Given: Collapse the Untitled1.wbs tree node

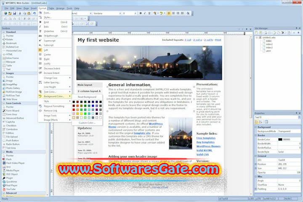Looking at the screenshot, I should (257, 37).
